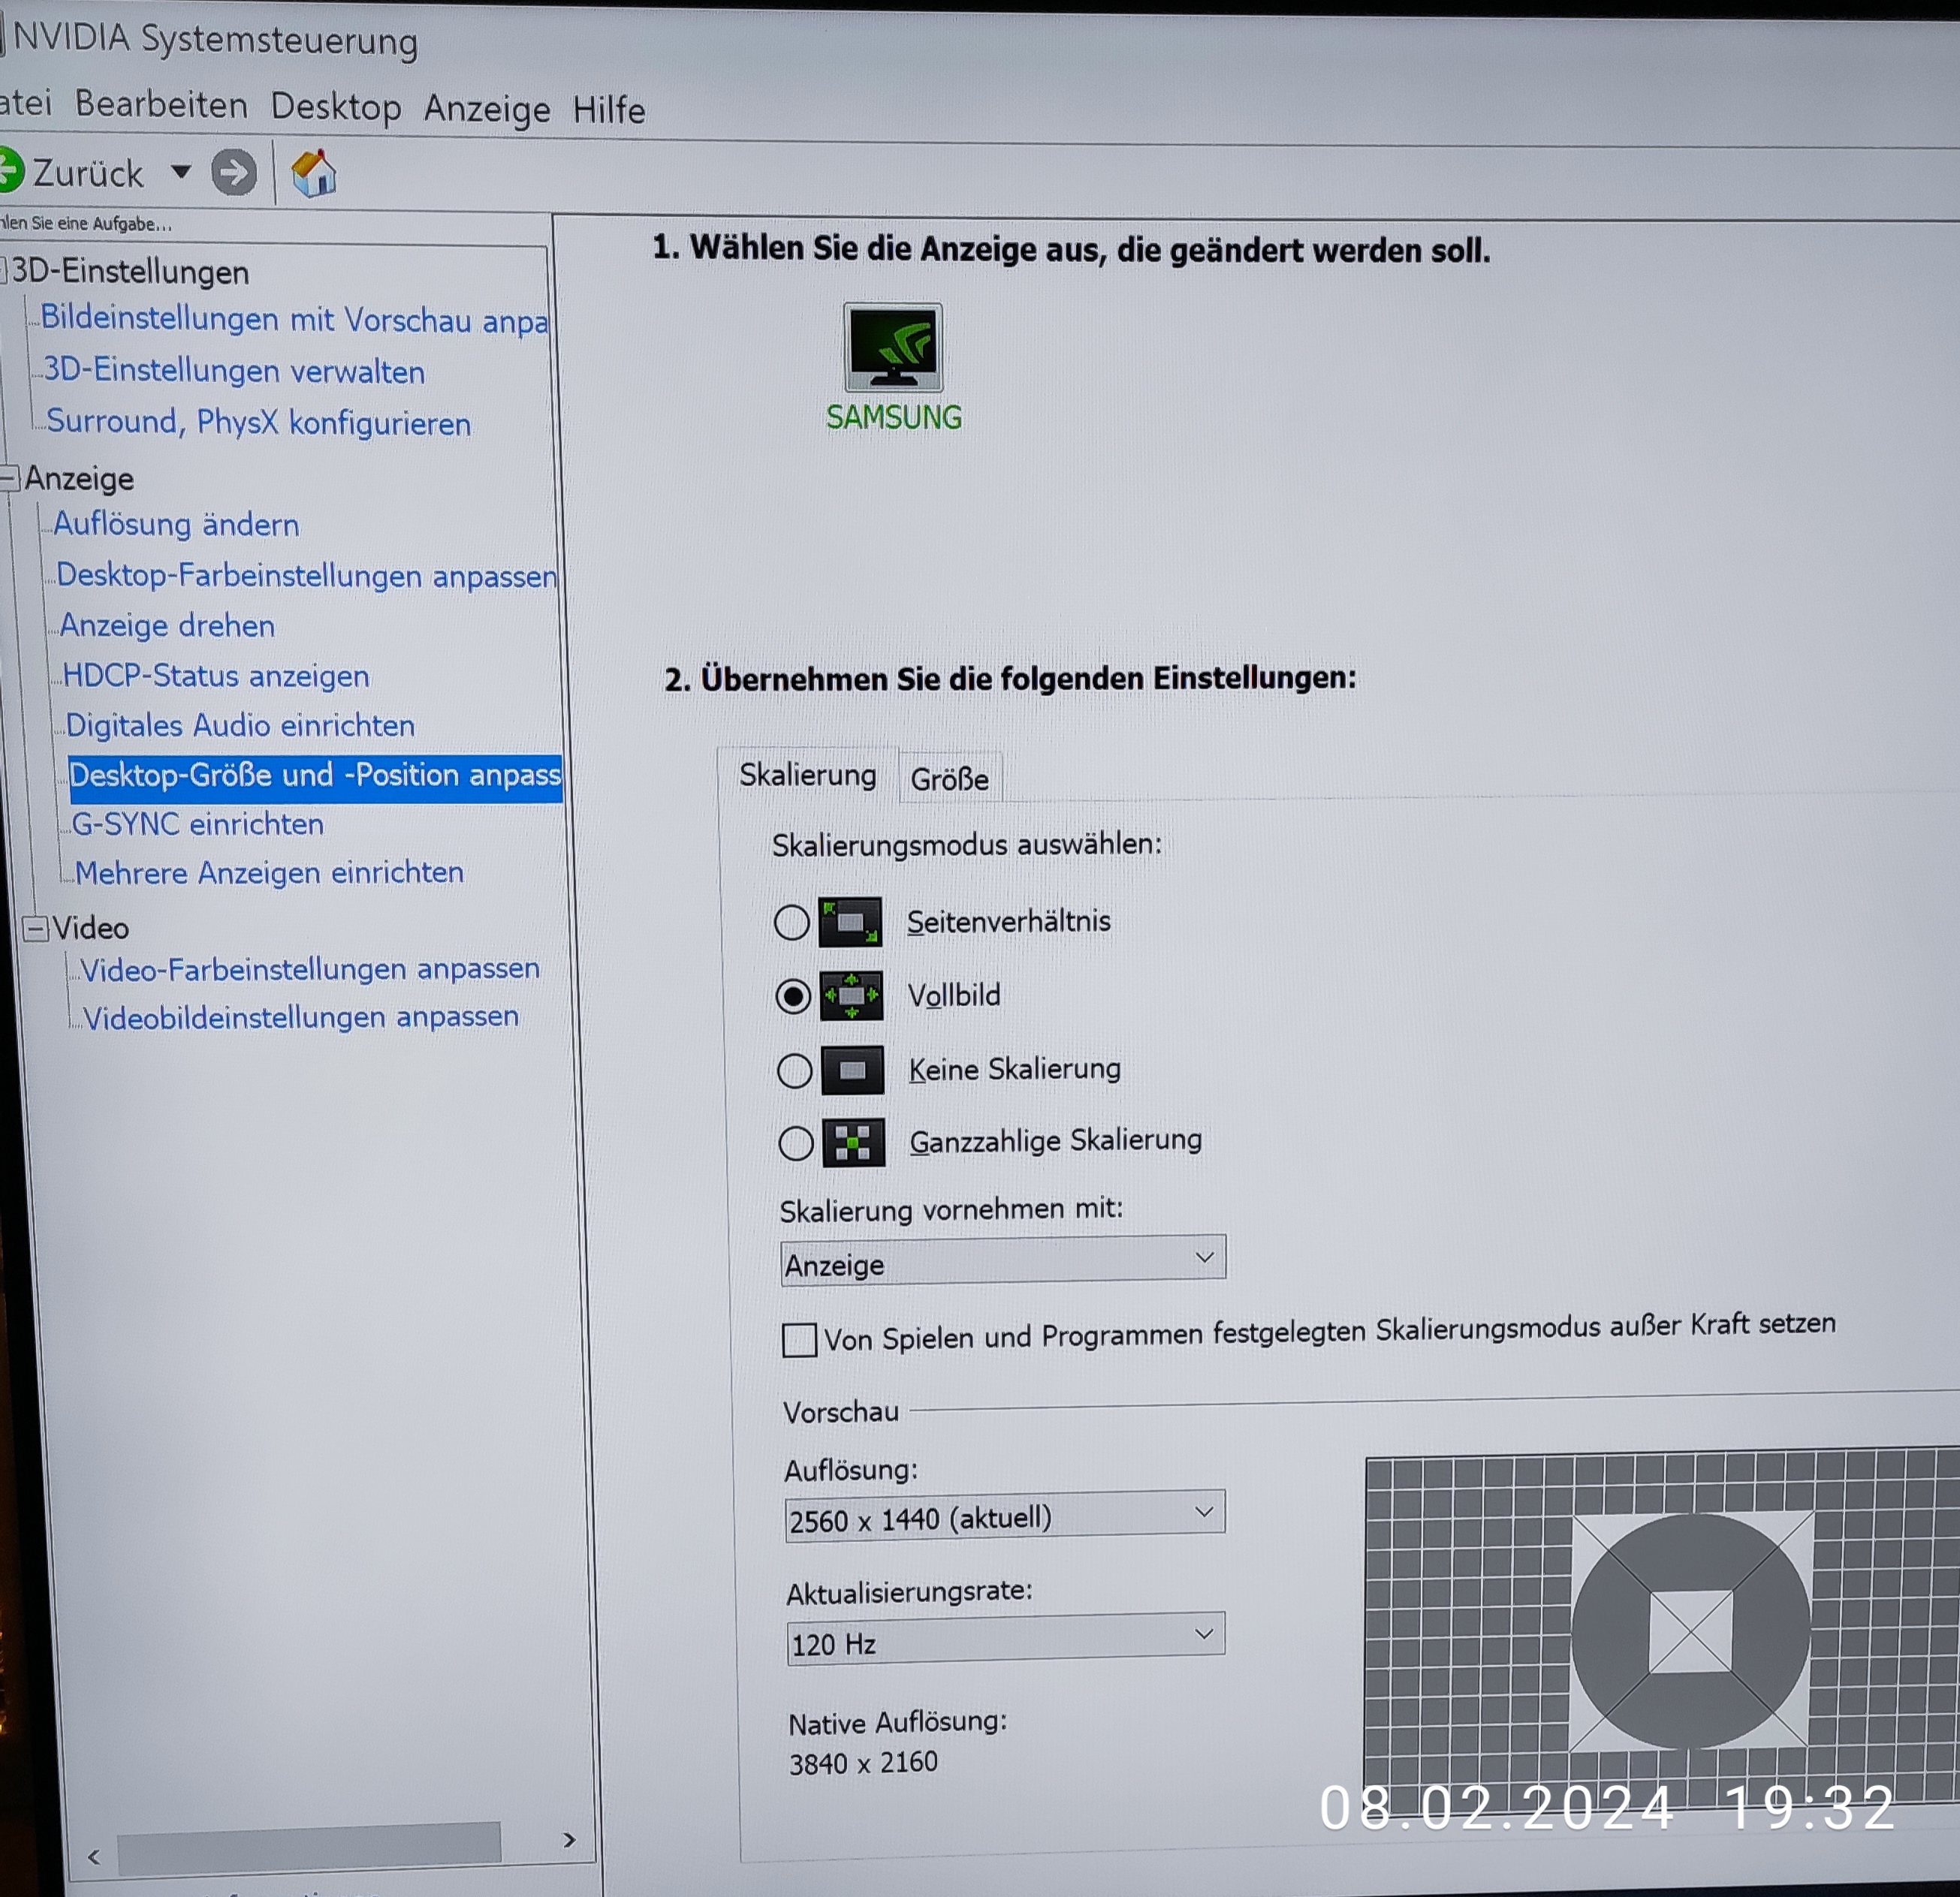
Task: Enable override scaling mode checkbox
Action: 799,1339
